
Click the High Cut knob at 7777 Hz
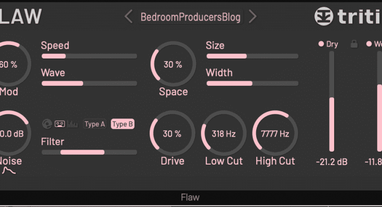[275, 134]
